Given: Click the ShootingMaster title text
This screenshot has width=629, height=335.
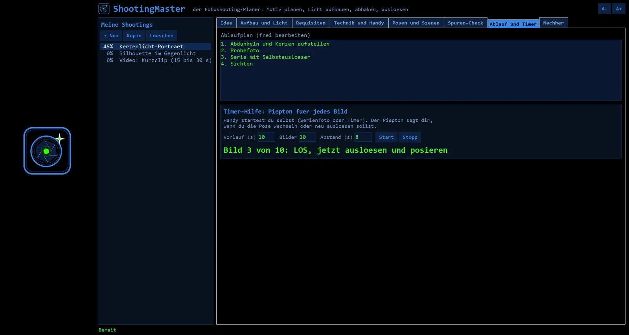Looking at the screenshot, I should tap(149, 9).
